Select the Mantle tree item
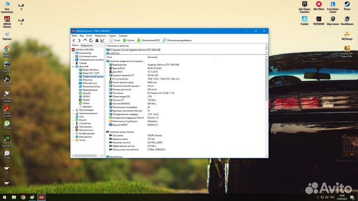This screenshot has width=358, height=201. [x=84, y=100]
